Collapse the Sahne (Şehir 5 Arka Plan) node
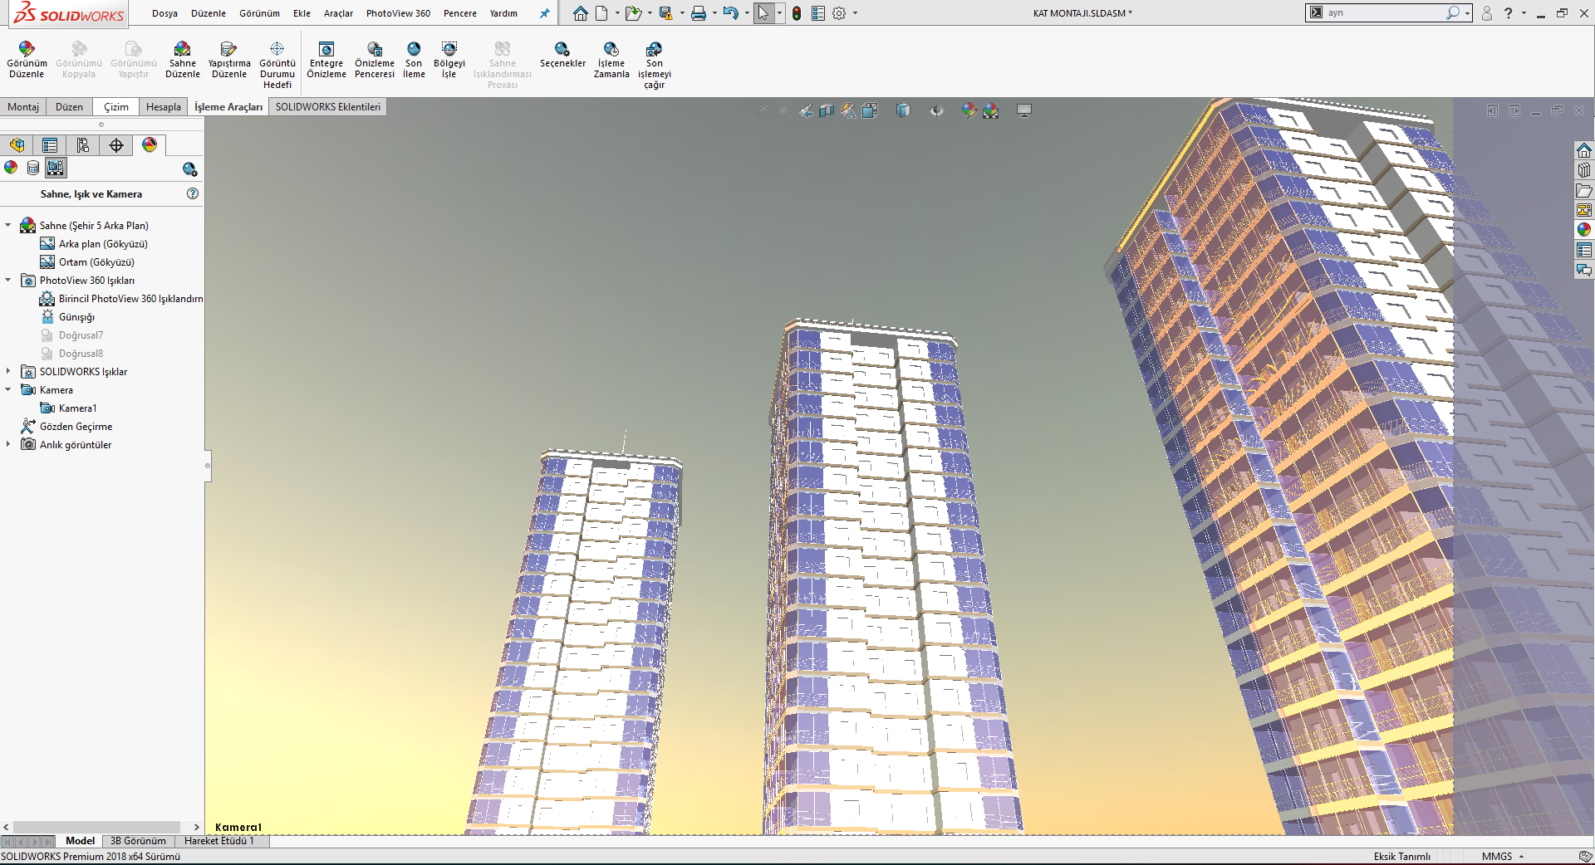This screenshot has height=865, width=1595. (x=8, y=225)
